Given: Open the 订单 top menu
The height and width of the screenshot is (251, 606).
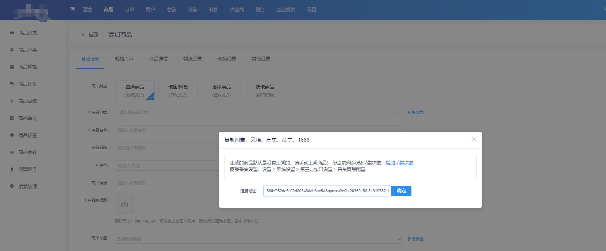Looking at the screenshot, I should tap(130, 9).
